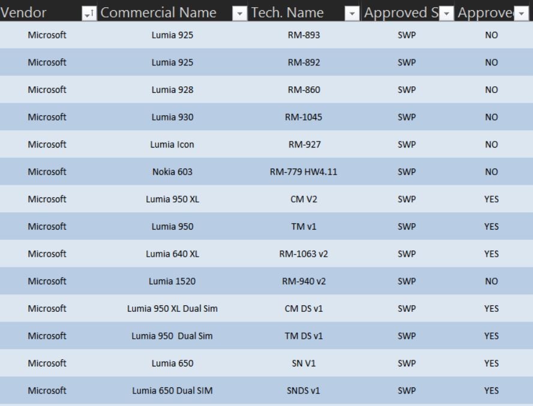Screen dimensions: 533x406
Task: Open the Commercial Name filter dropdown arrow
Action: pyautogui.click(x=239, y=14)
